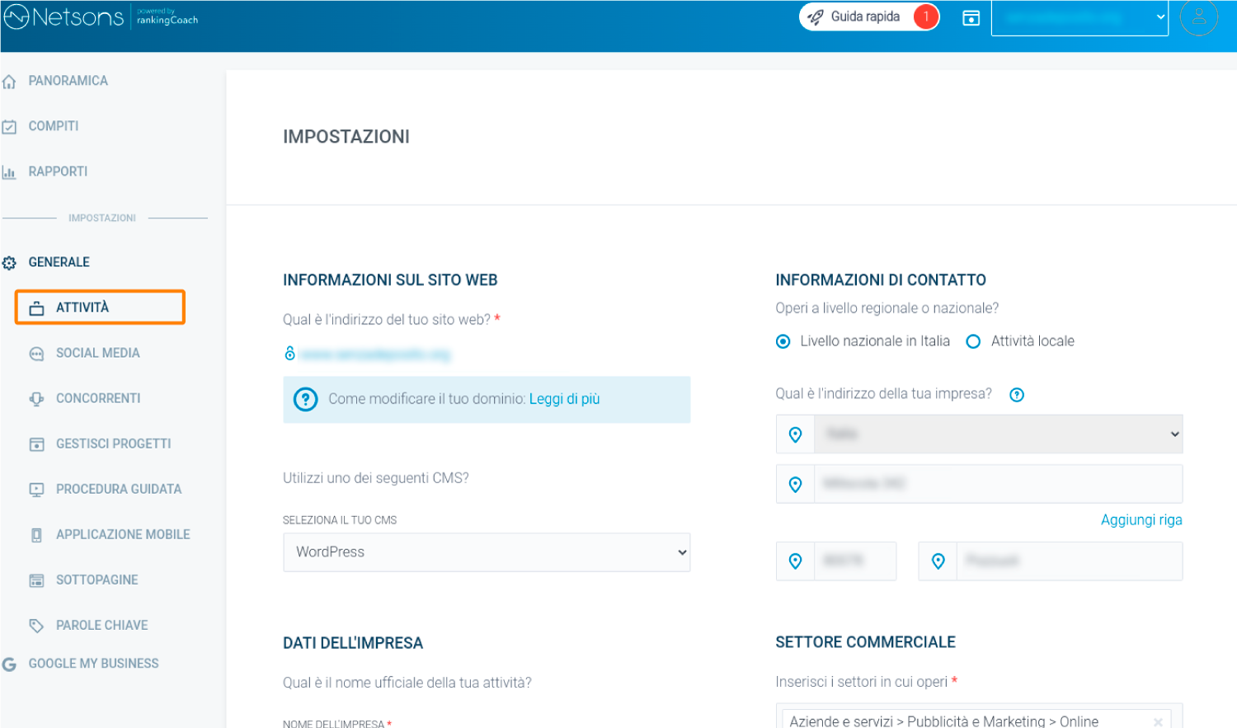Screen dimensions: 1237x728
Task: Expand the country selection dropdown
Action: point(998,434)
